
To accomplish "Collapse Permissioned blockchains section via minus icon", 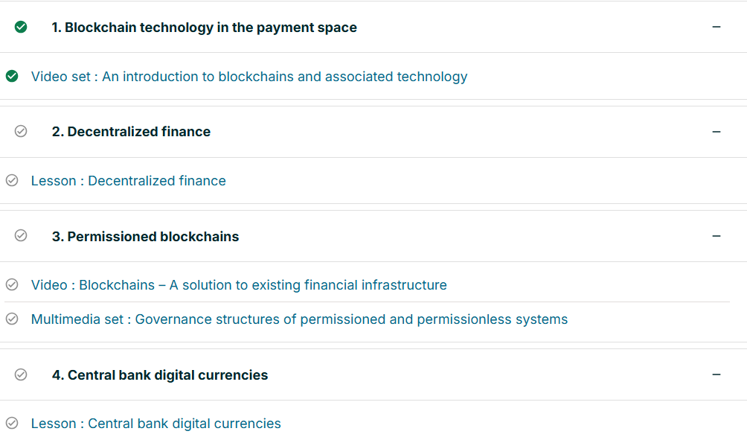I will point(716,236).
